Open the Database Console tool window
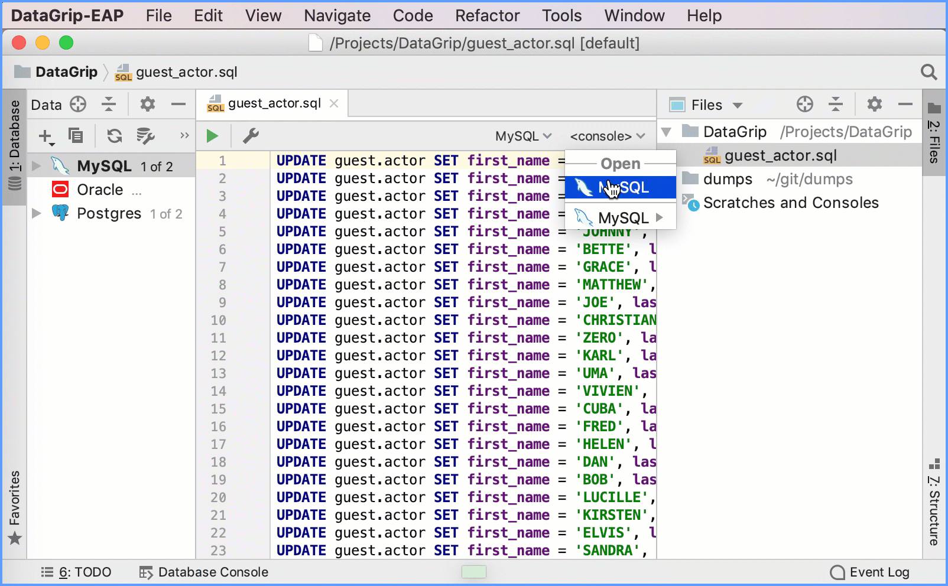The image size is (948, 586). pyautogui.click(x=203, y=572)
